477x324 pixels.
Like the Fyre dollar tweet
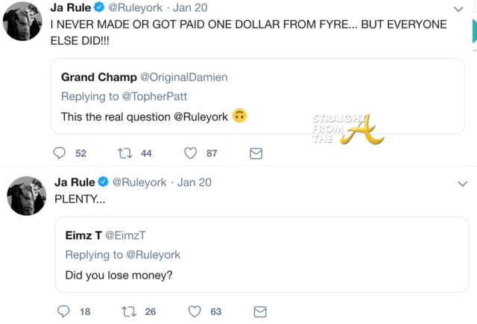190,153
